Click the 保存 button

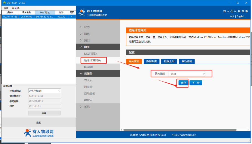pyautogui.click(x=183, y=83)
